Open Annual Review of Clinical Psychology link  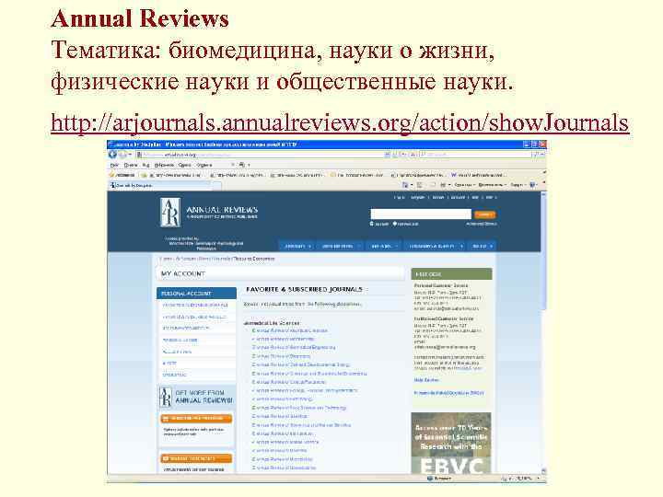click(288, 382)
